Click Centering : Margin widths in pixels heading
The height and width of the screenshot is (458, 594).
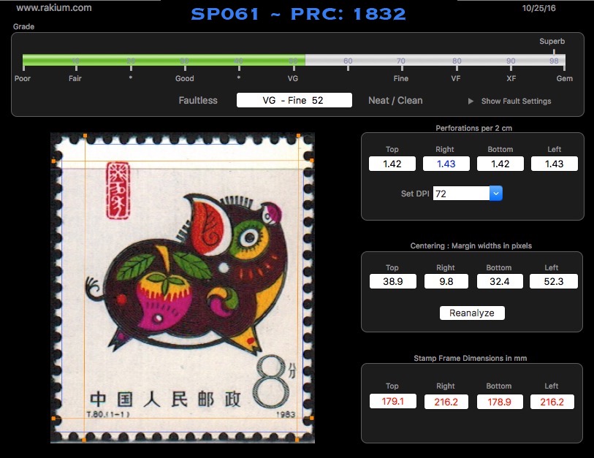pos(471,245)
